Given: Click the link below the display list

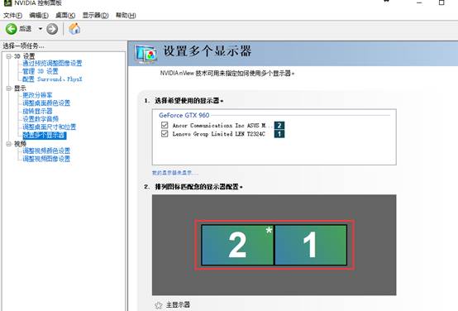Looking at the screenshot, I should pyautogui.click(x=174, y=173).
